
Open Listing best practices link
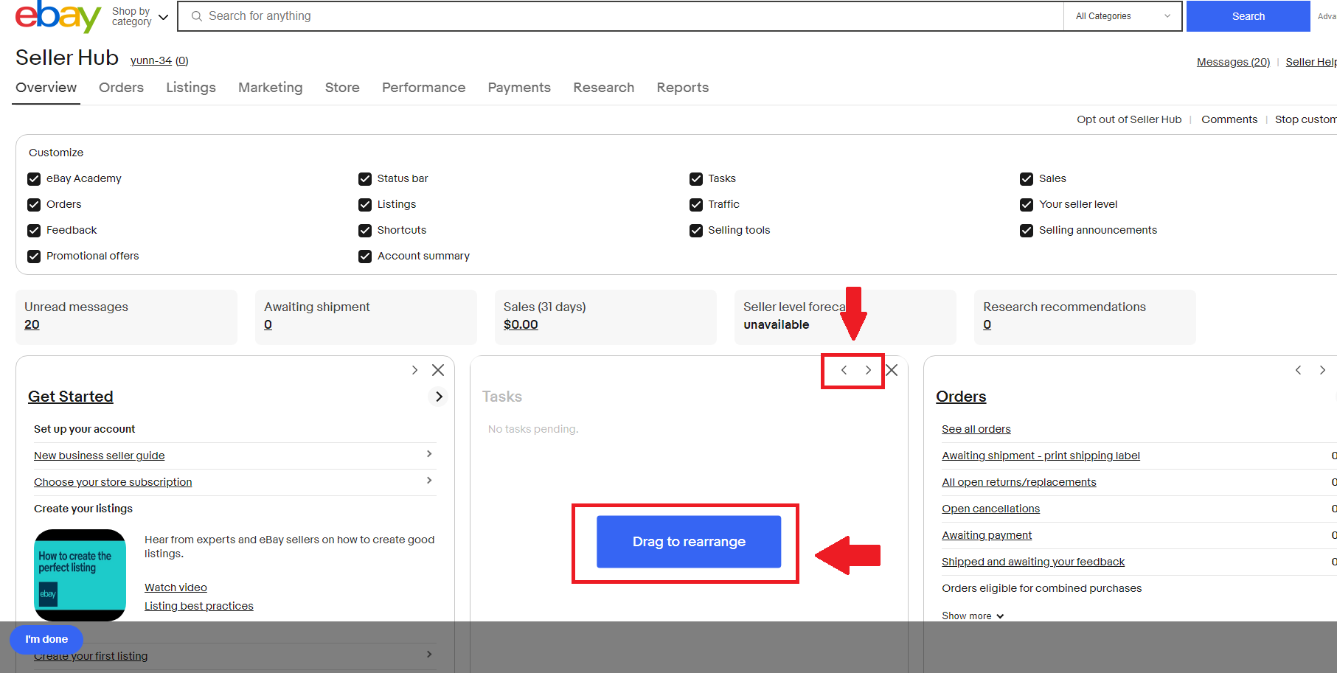[x=199, y=606]
